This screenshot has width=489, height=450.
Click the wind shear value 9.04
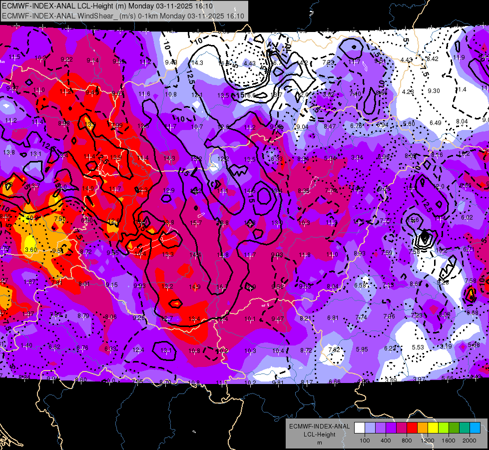coord(302,127)
